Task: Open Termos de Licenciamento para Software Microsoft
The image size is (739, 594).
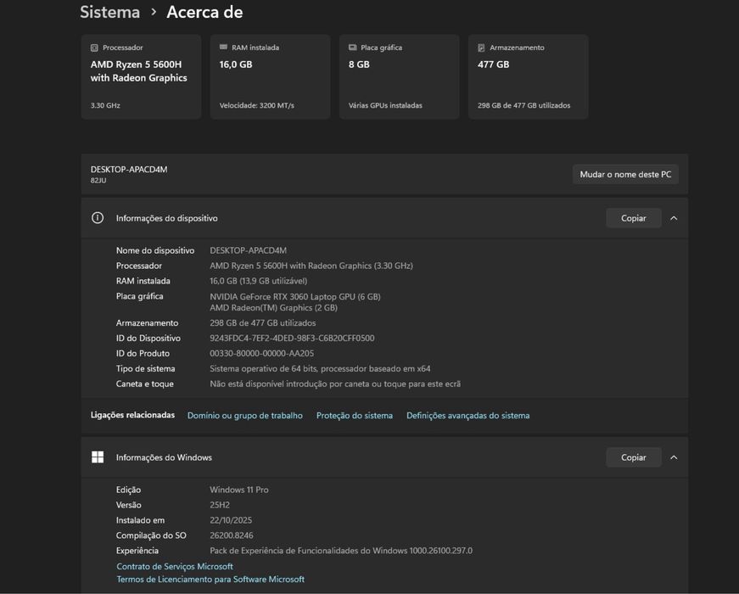Action: point(210,579)
